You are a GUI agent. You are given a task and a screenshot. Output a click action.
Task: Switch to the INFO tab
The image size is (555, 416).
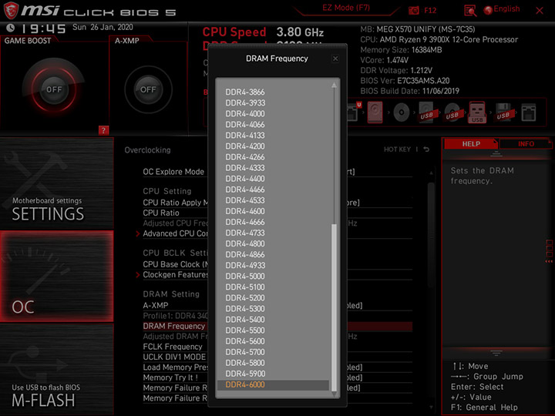pos(526,144)
